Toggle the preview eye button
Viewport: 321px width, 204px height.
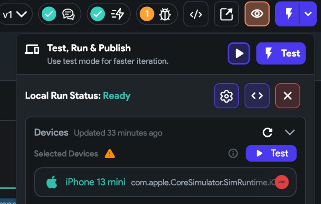click(257, 14)
